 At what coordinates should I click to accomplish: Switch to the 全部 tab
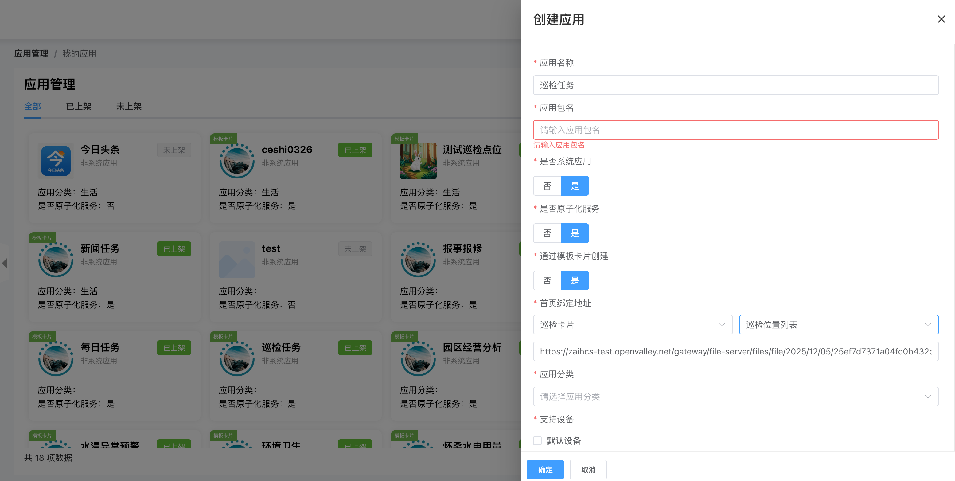(33, 107)
